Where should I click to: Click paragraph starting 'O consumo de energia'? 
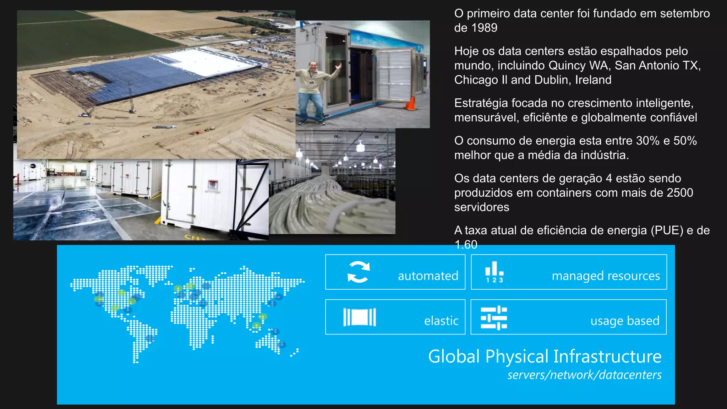click(x=575, y=148)
